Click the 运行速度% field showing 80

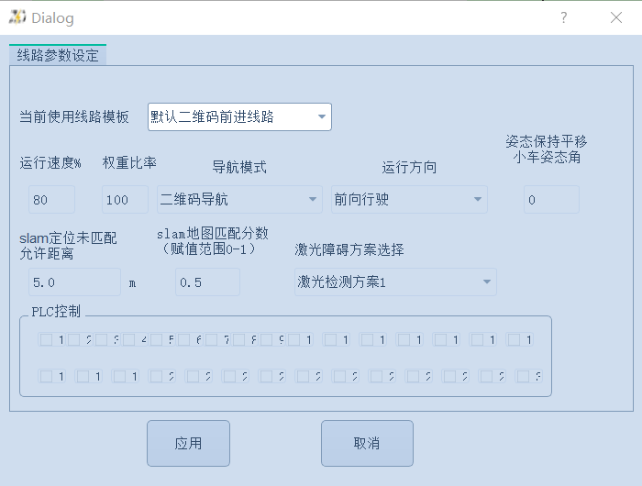pos(51,199)
